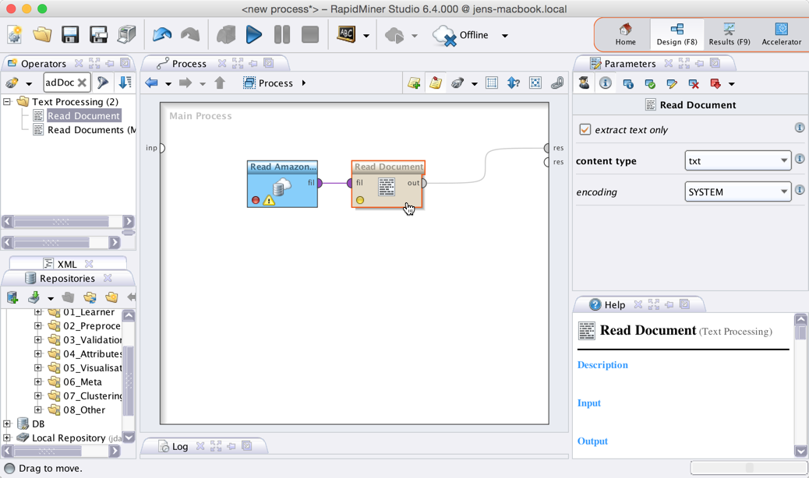Viewport: 809px width, 478px height.
Task: Pause the running process
Action: (281, 35)
